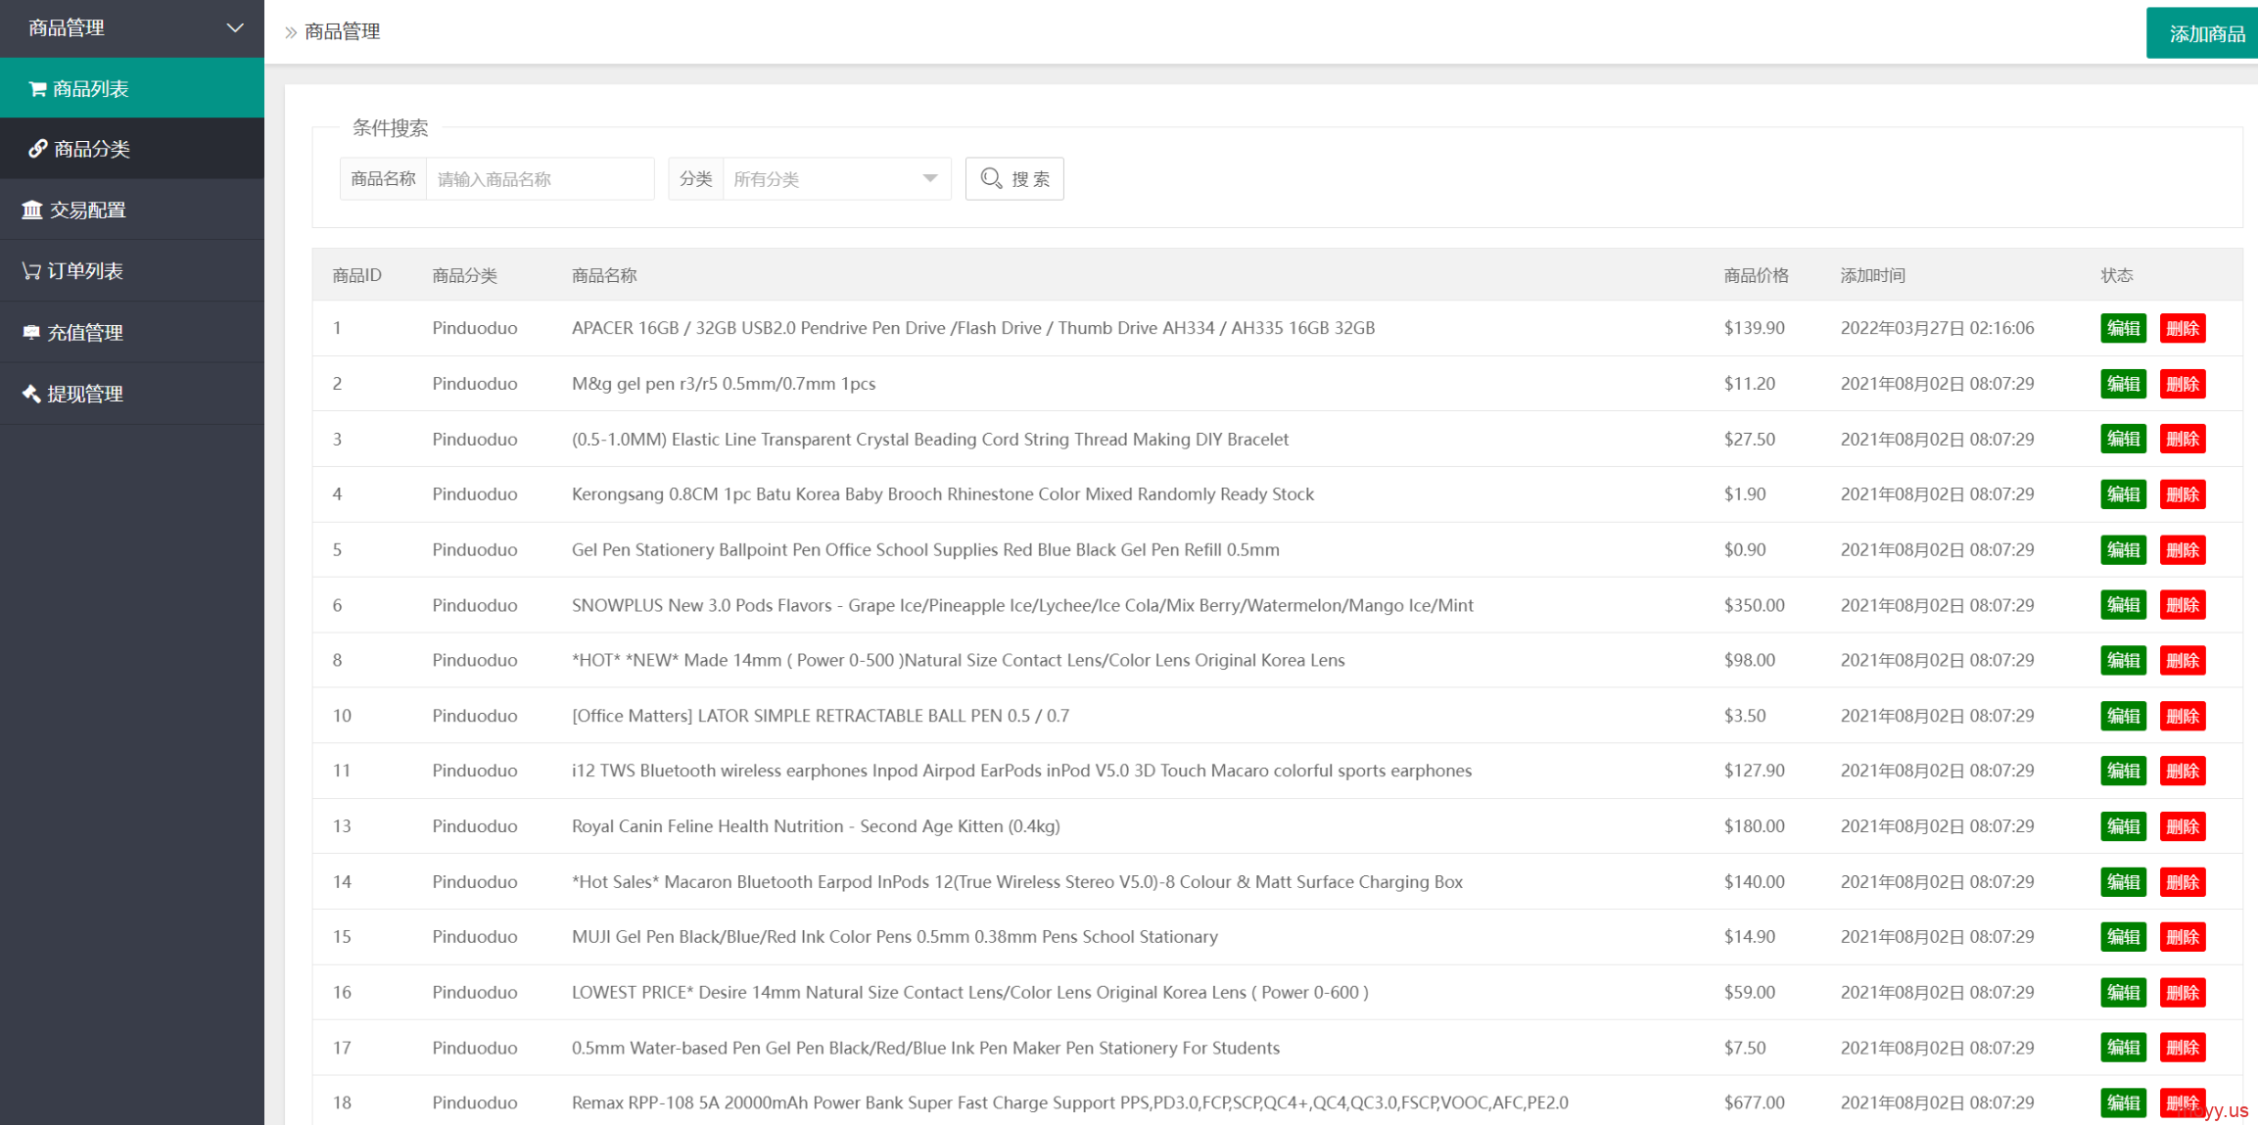
Task: Open 提现管理 menu item
Action: click(x=132, y=394)
